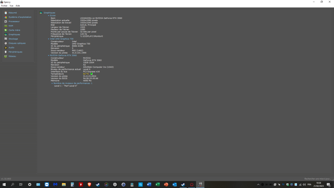Open the Vue menu
The height and width of the screenshot is (188, 334).
pyautogui.click(x=11, y=6)
